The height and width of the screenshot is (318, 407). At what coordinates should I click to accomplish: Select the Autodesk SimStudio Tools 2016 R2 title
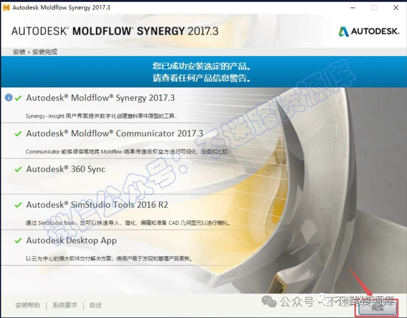pyautogui.click(x=97, y=205)
